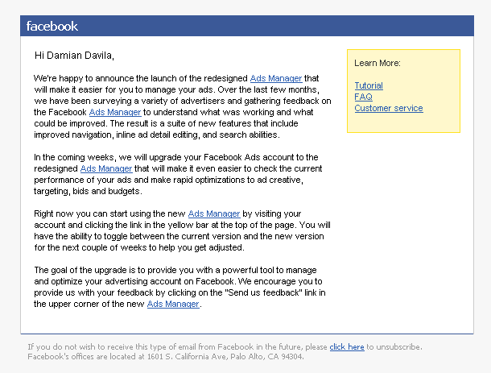
Task: Click "Right now you can start" text
Action: click(80, 213)
